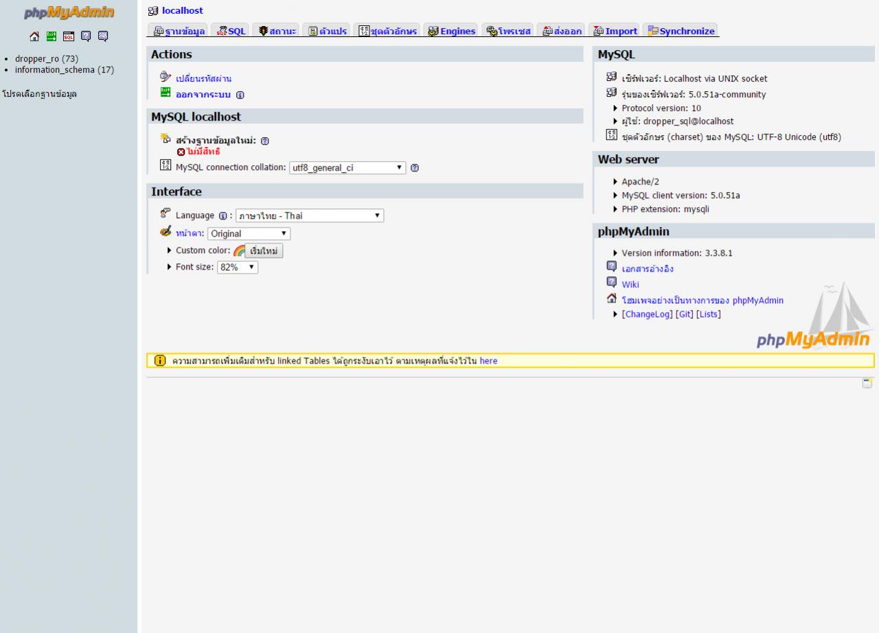Open the ชุดตัวอักษร charsets tab
879x633 pixels.
387,31
